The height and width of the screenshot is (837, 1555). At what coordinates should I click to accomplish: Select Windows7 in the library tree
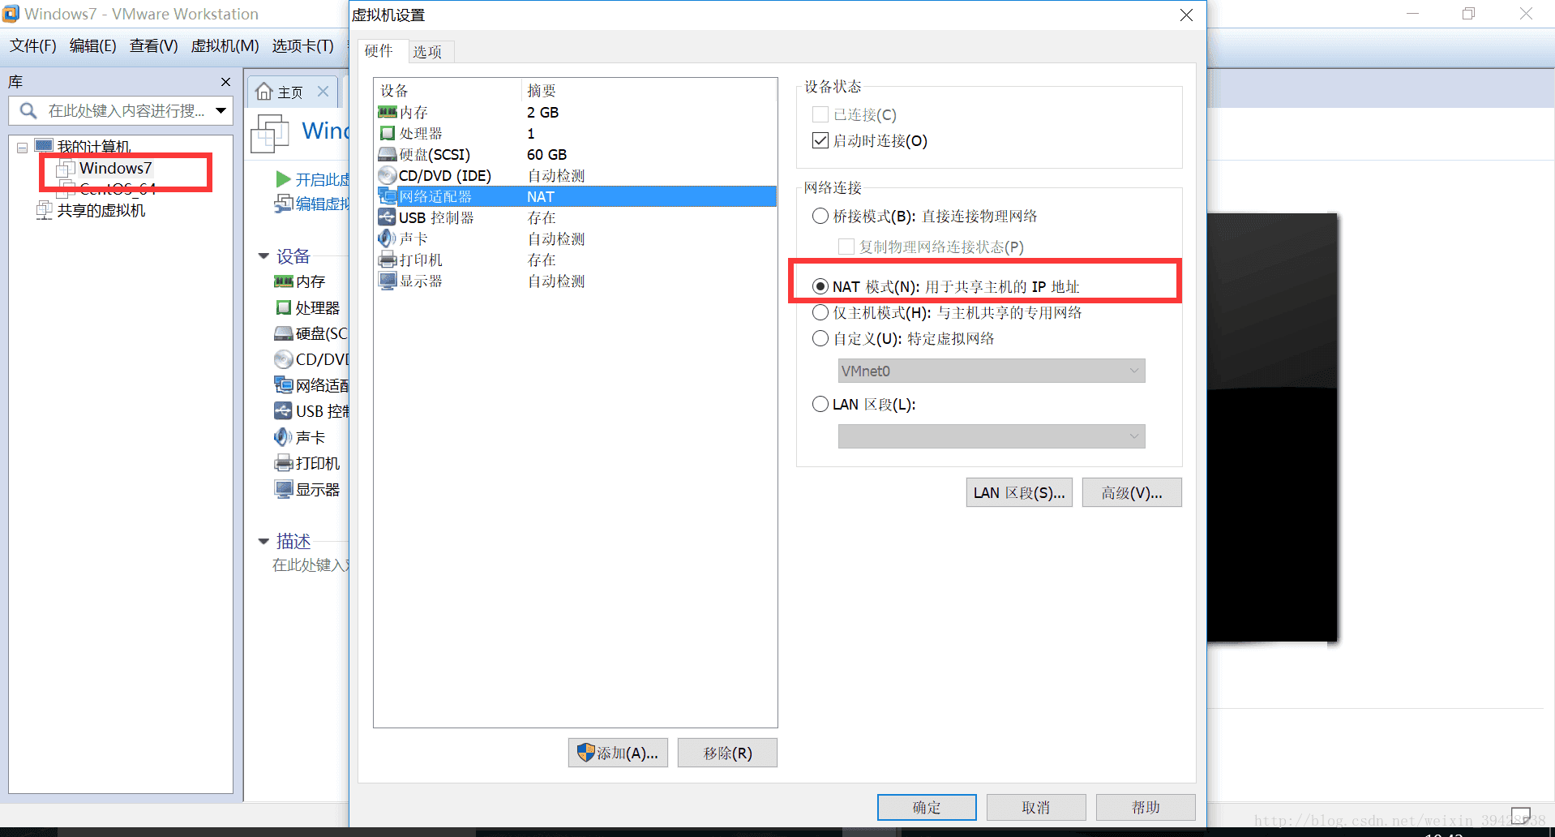[114, 168]
